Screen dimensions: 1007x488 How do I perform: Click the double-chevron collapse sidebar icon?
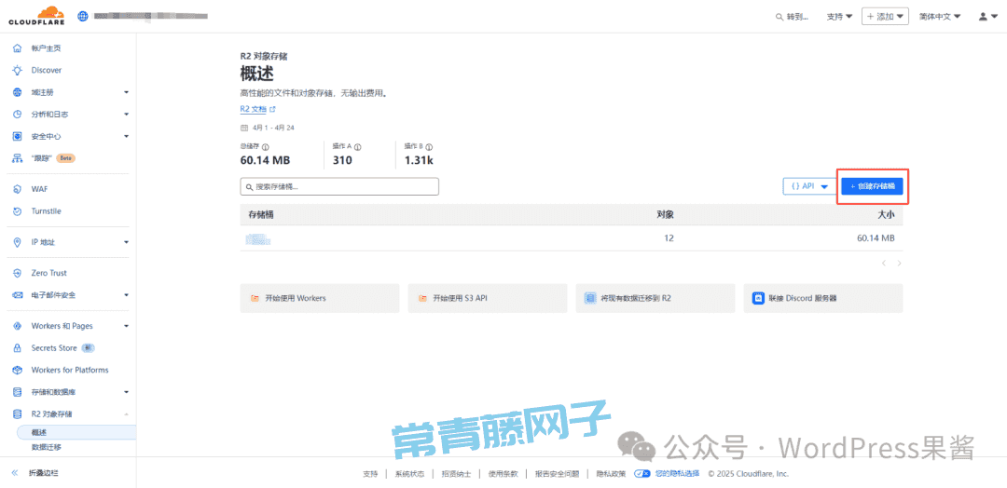click(x=14, y=473)
